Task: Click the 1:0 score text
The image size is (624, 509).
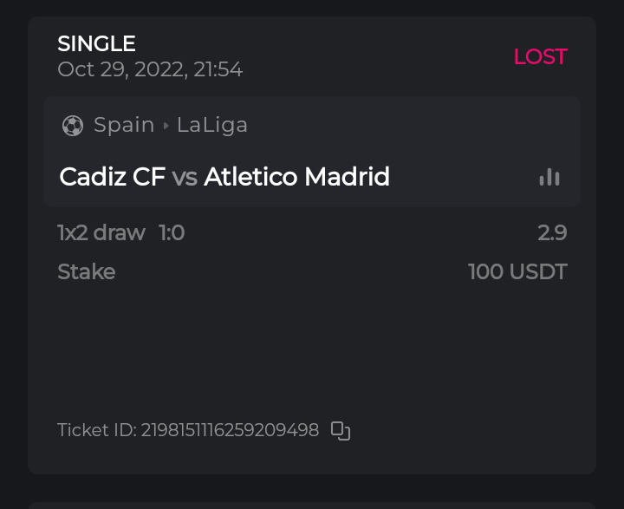Action: [x=172, y=232]
